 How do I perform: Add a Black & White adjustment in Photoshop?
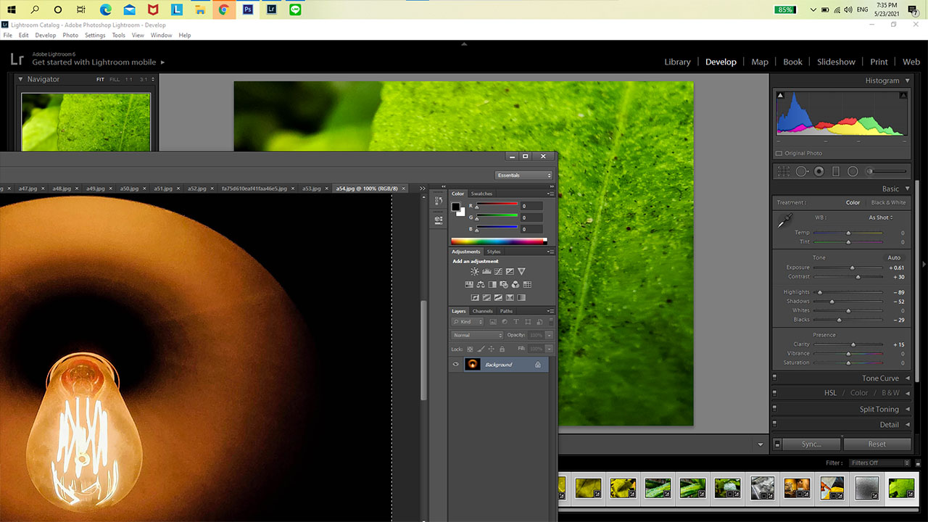click(x=492, y=284)
